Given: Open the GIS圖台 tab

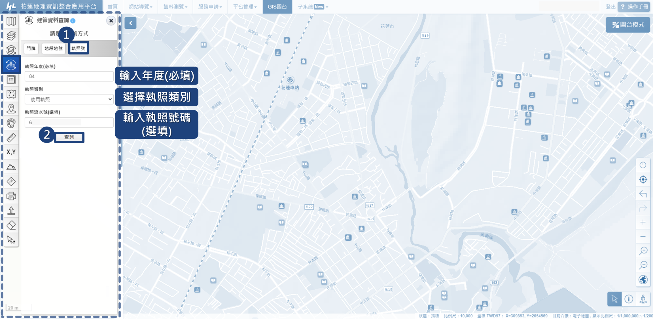Looking at the screenshot, I should (277, 7).
